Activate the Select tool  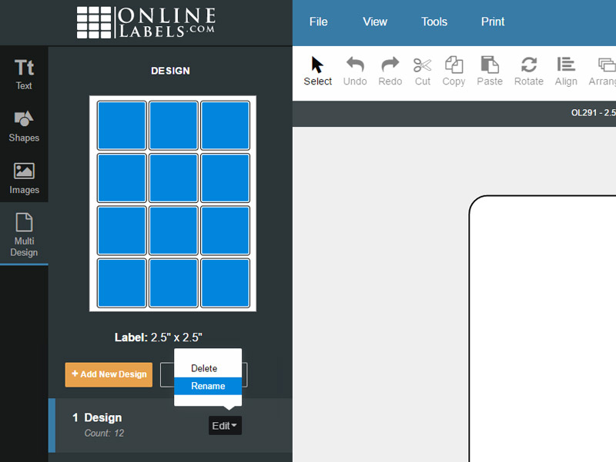pyautogui.click(x=317, y=71)
